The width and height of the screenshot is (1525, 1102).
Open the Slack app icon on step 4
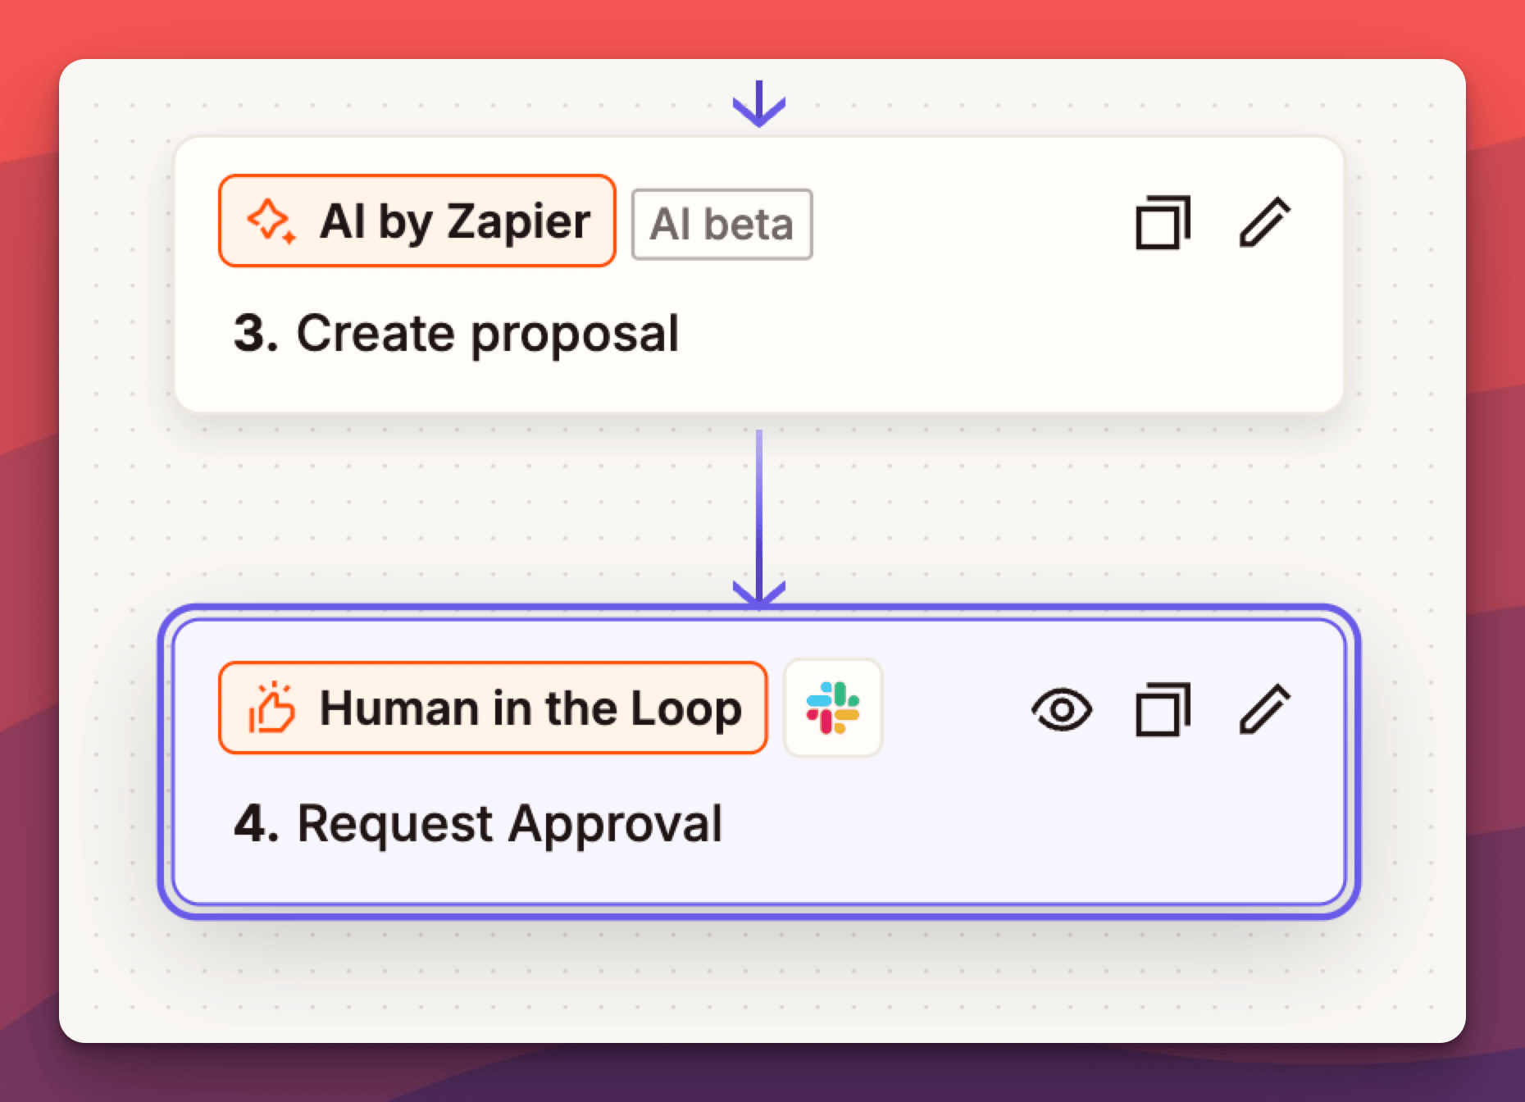click(833, 708)
